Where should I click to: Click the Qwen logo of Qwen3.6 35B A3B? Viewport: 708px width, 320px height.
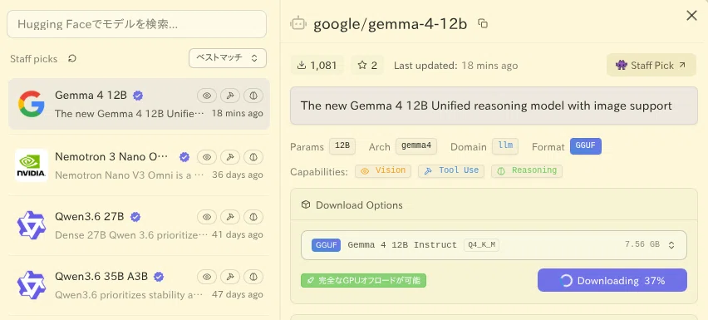tap(31, 285)
